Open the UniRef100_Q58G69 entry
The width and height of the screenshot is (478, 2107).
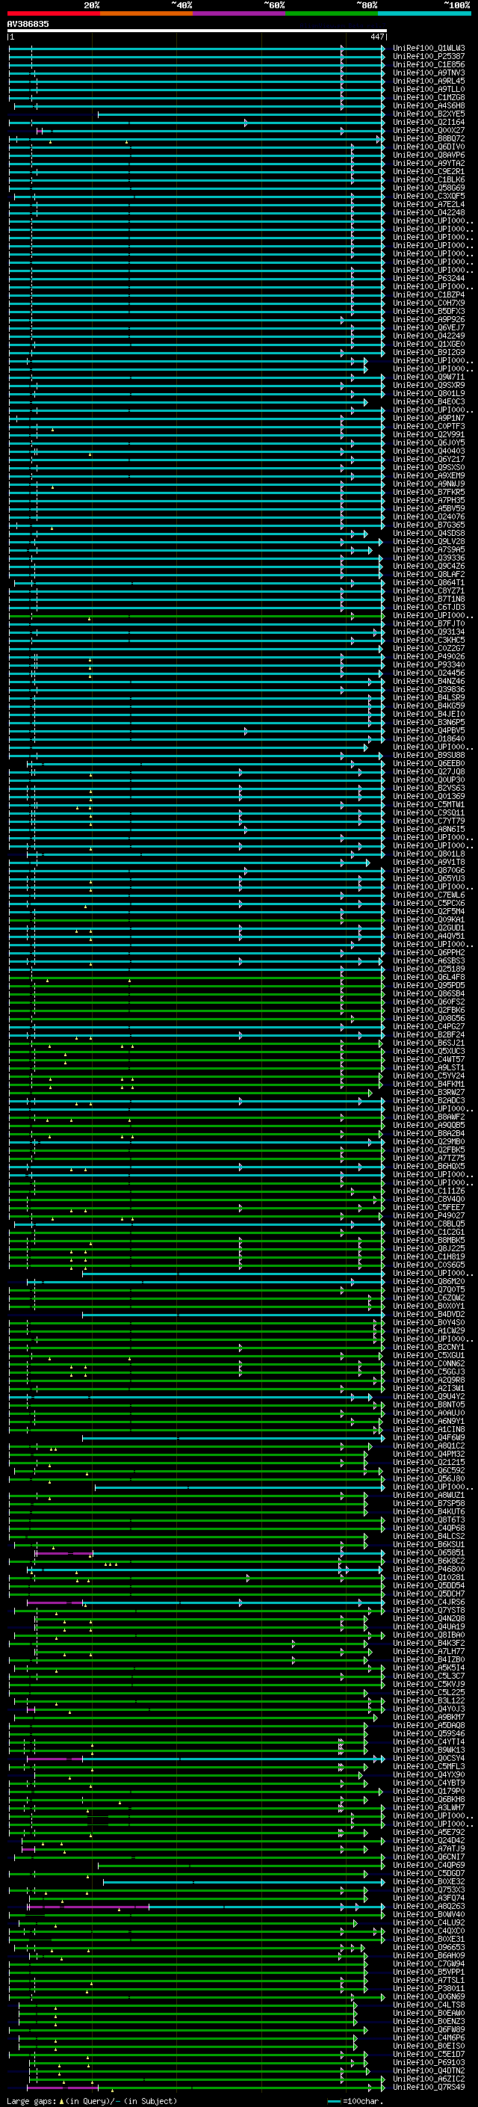click(x=429, y=188)
